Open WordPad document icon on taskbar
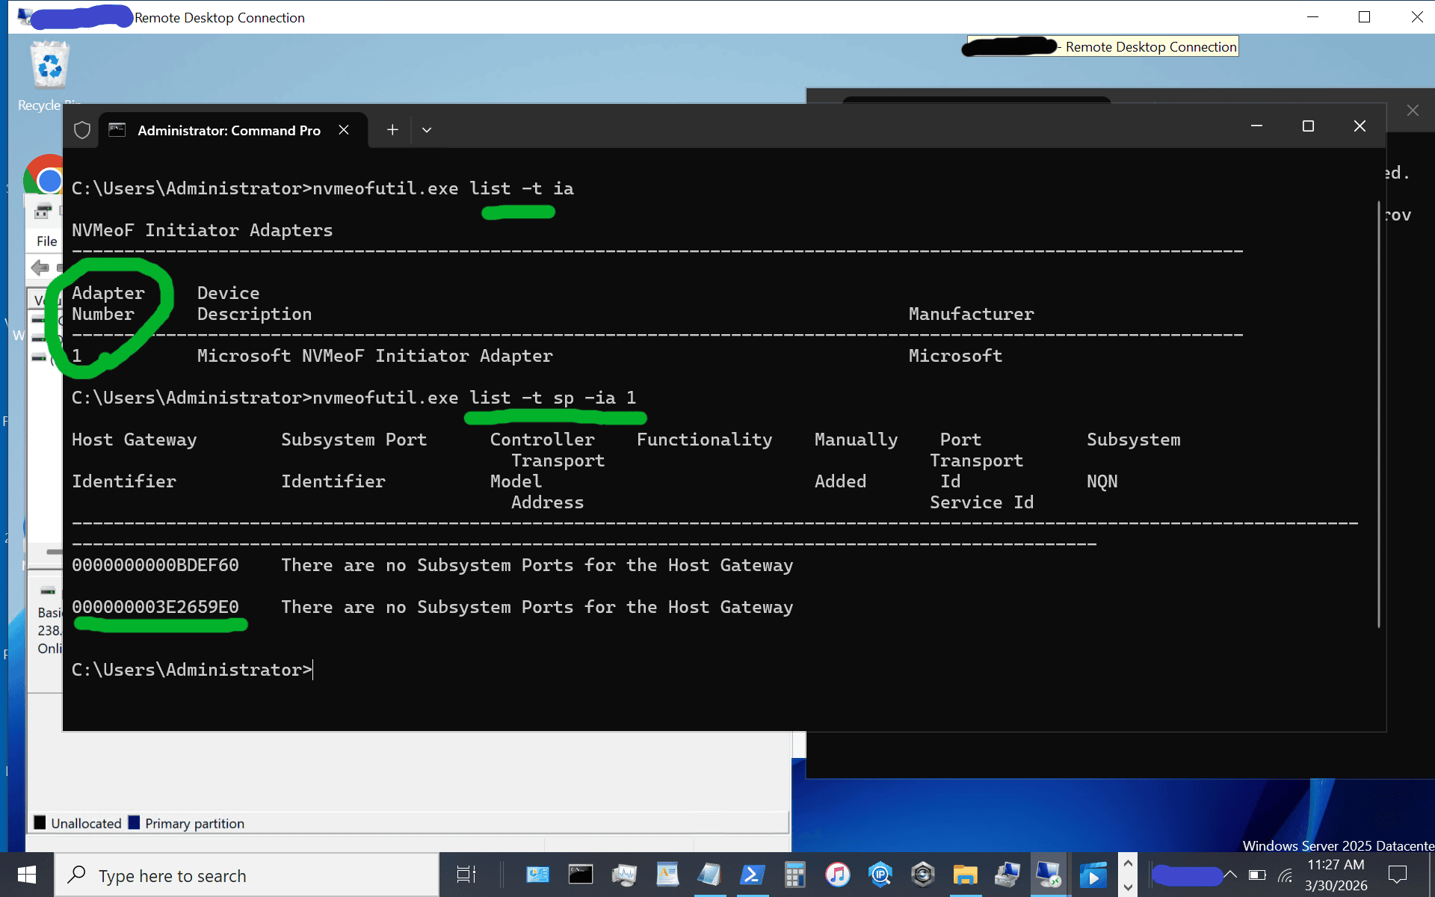 click(667, 875)
